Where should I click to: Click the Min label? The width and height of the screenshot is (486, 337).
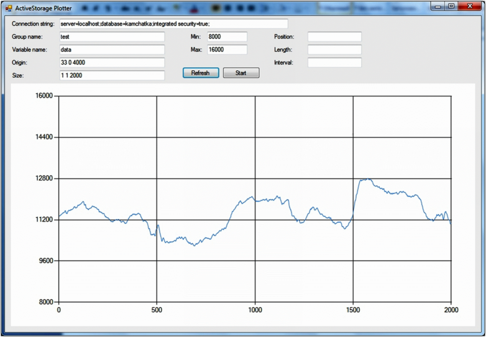click(x=196, y=37)
